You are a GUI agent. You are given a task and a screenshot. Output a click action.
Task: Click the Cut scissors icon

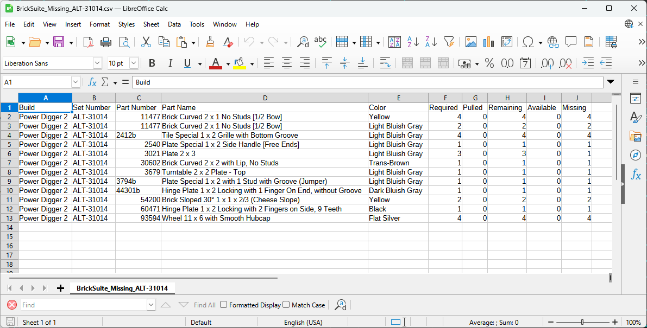tap(146, 42)
